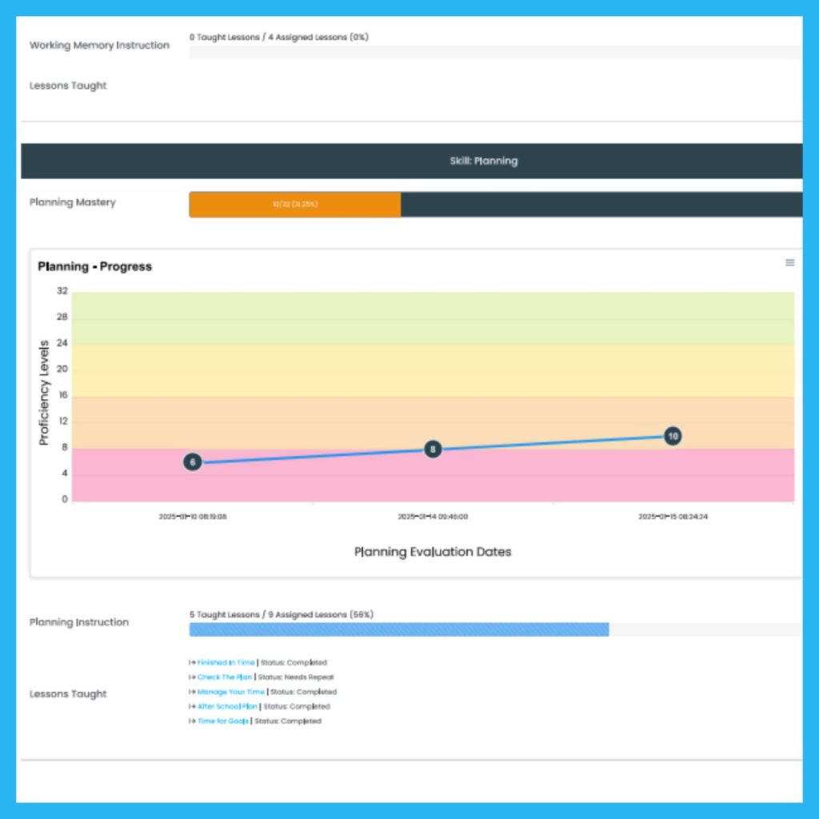Select the data point labeled 6
The image size is (819, 819).
[x=193, y=462]
